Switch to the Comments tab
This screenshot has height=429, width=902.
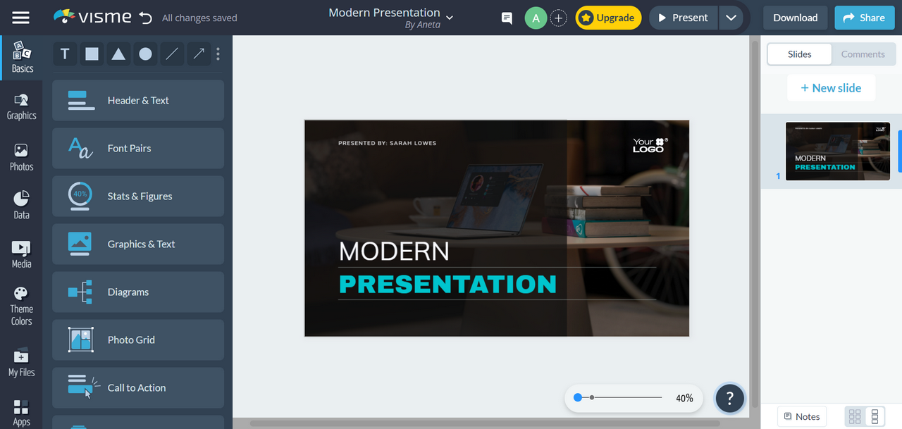point(863,54)
